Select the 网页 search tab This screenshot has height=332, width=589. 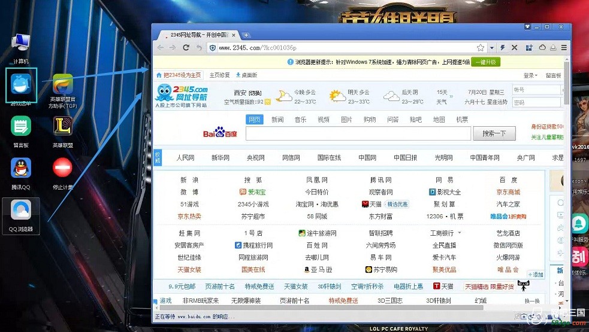click(254, 119)
